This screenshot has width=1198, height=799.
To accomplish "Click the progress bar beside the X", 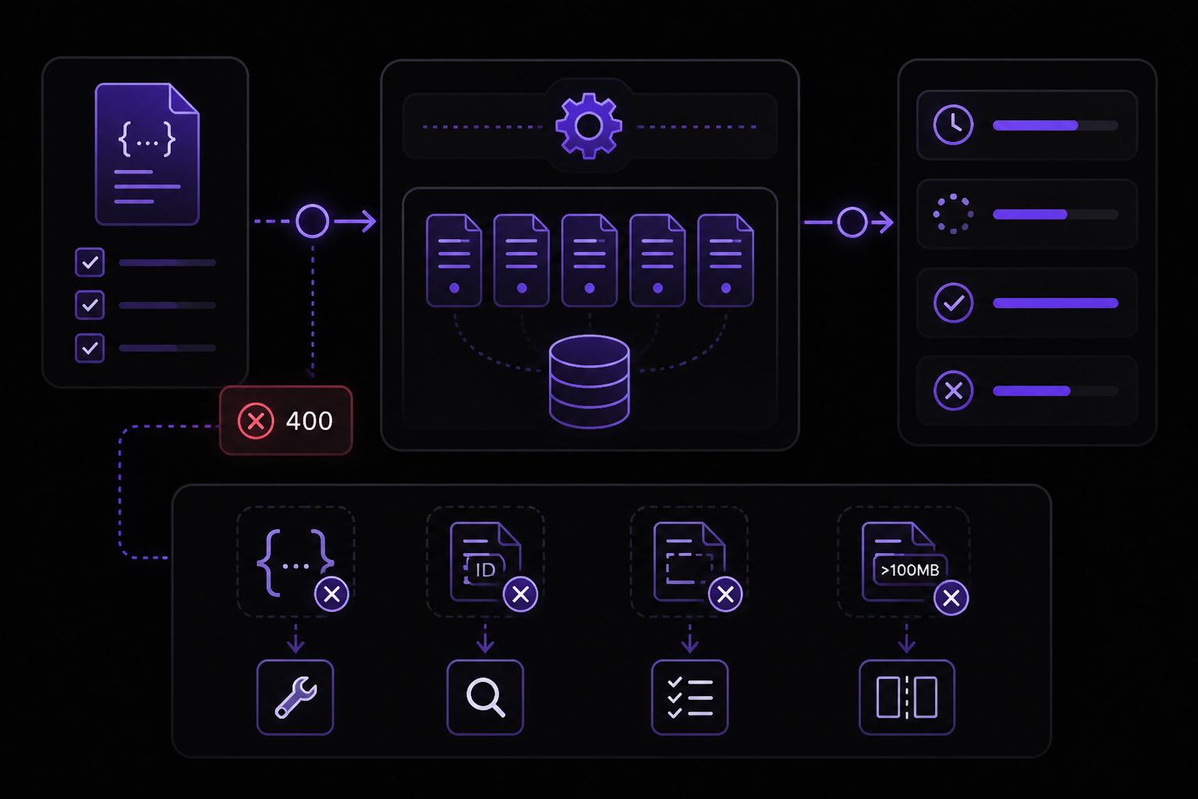I will pyautogui.click(x=1055, y=391).
